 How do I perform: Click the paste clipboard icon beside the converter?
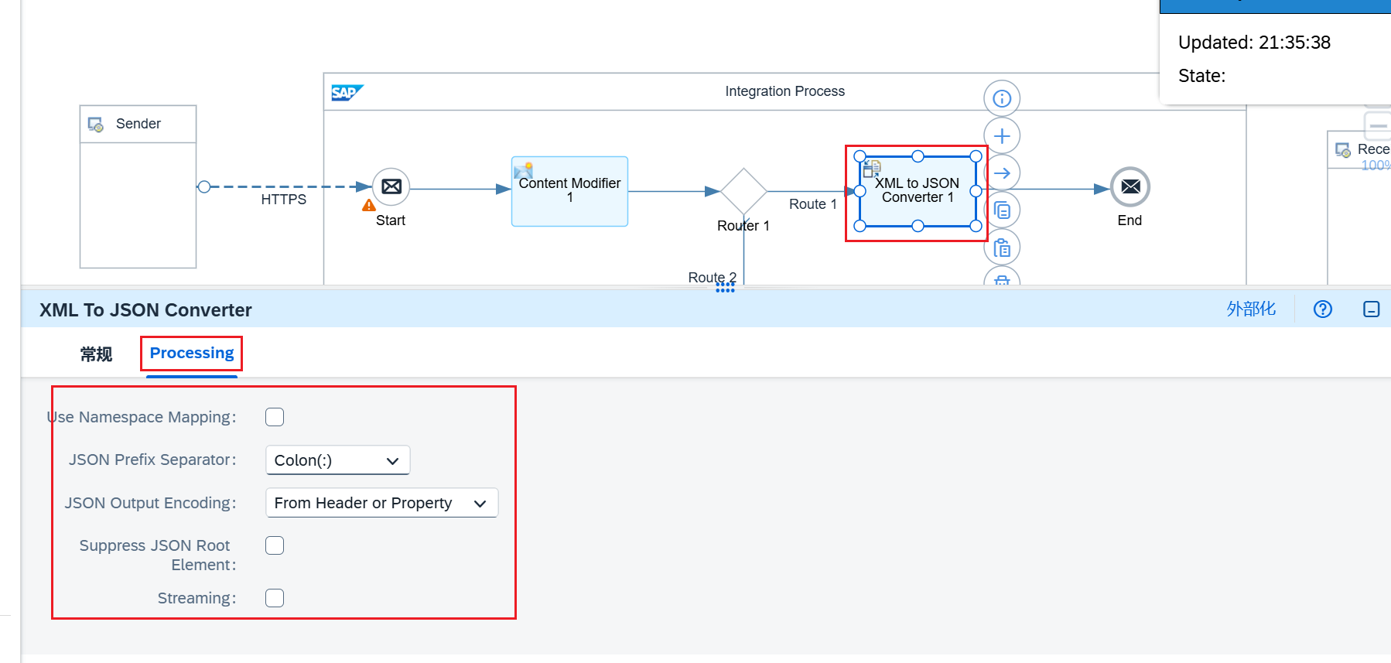point(1002,248)
